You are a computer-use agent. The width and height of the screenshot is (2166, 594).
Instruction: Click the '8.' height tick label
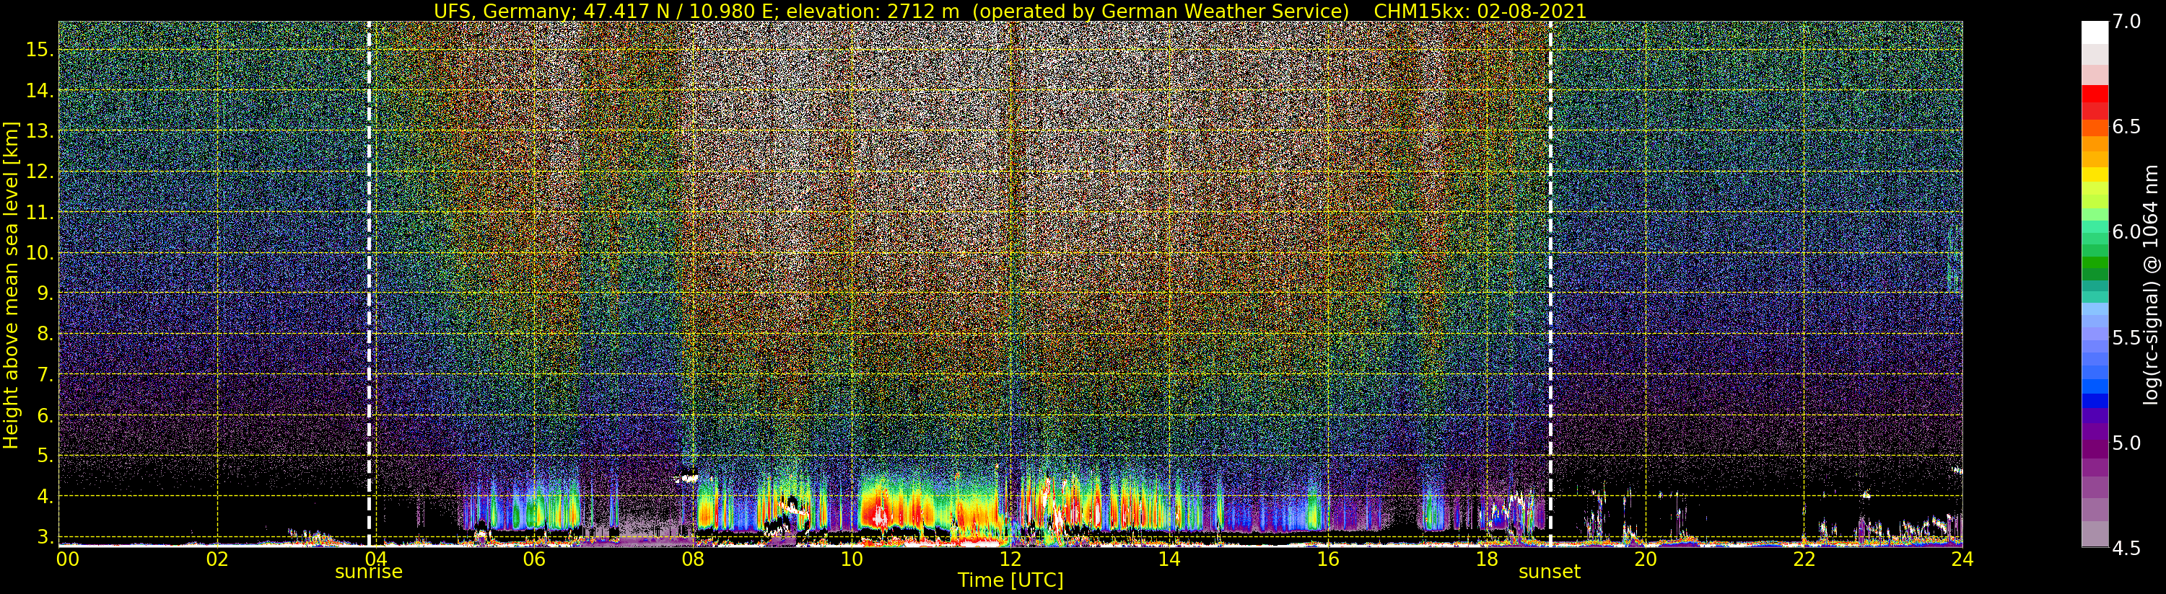pos(44,334)
